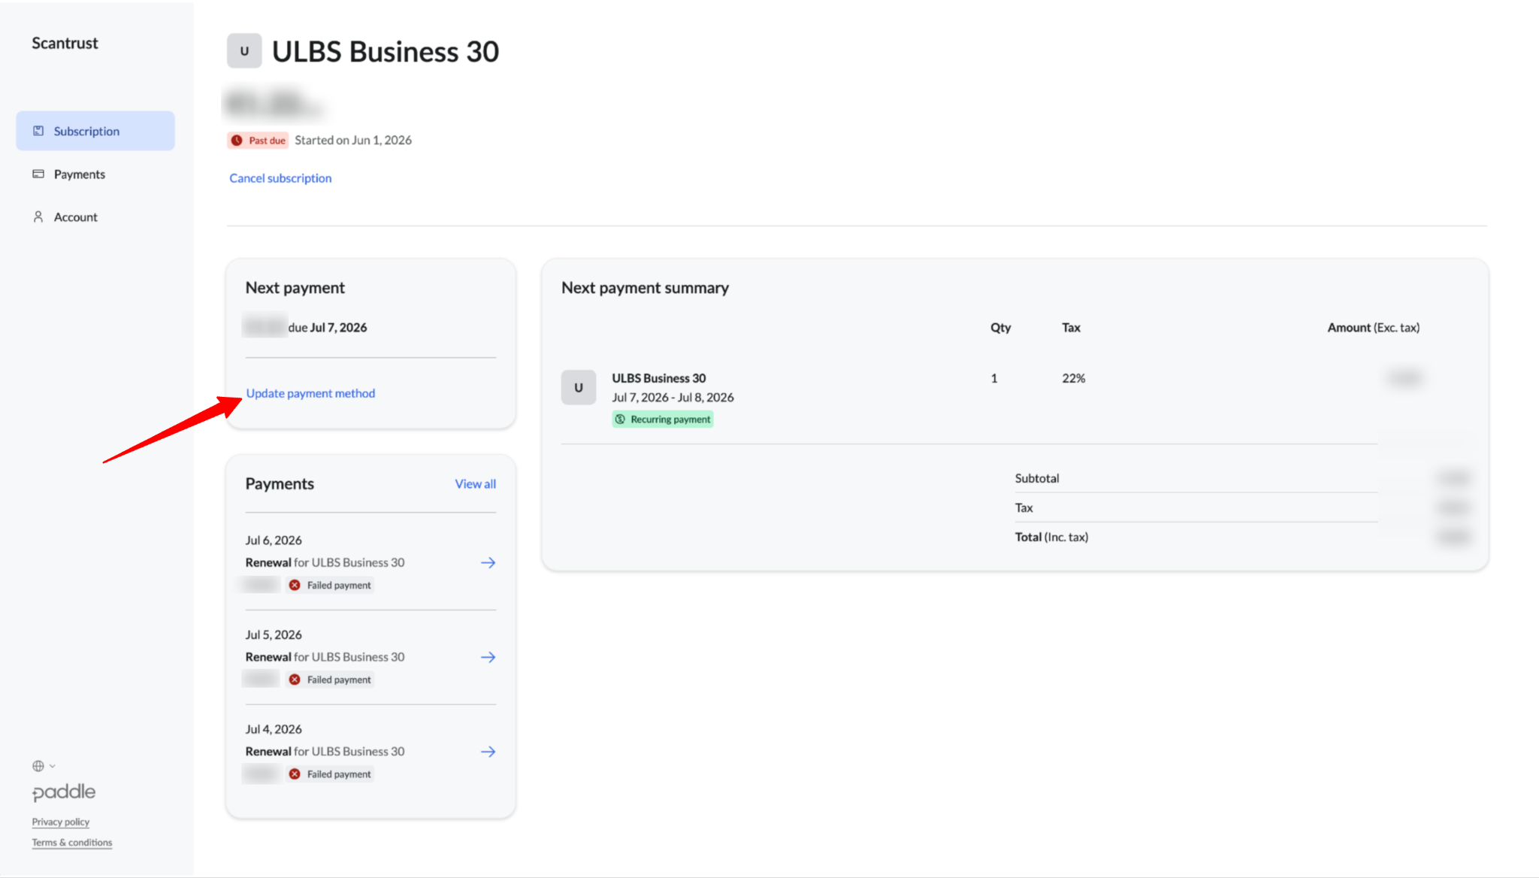Viewport: 1539px width, 878px height.
Task: Click the Subscription bookmark icon
Action: pos(38,131)
